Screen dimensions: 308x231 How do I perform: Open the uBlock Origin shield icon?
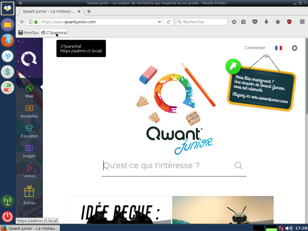coord(289,22)
